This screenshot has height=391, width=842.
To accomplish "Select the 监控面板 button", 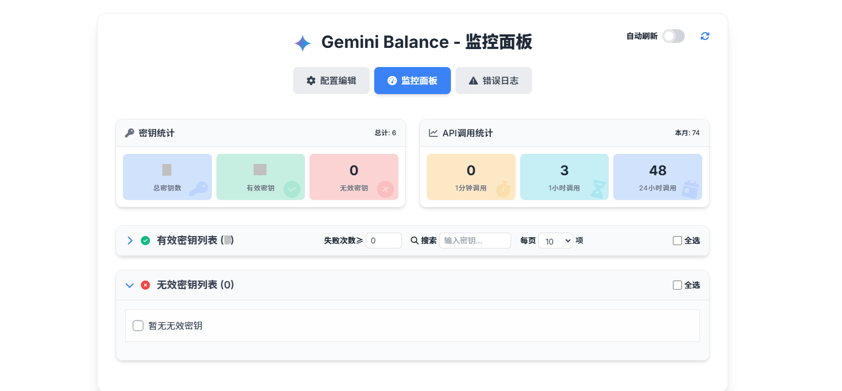I will (412, 80).
